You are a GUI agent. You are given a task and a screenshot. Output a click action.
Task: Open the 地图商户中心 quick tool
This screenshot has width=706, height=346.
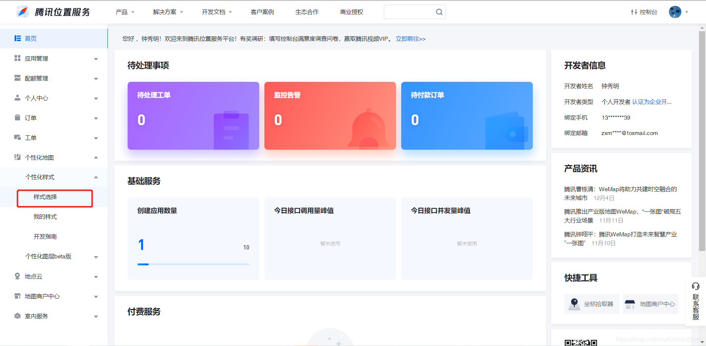click(650, 304)
